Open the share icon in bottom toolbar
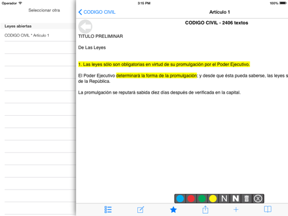The width and height of the screenshot is (288, 216). [205, 209]
